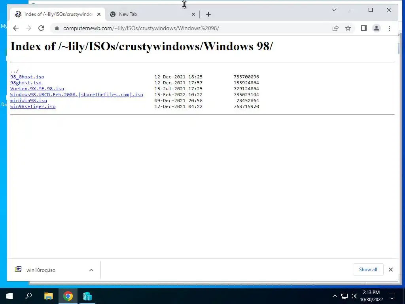405x304 pixels.
Task: Click the Index of Windows 98 heading
Action: pos(142,47)
